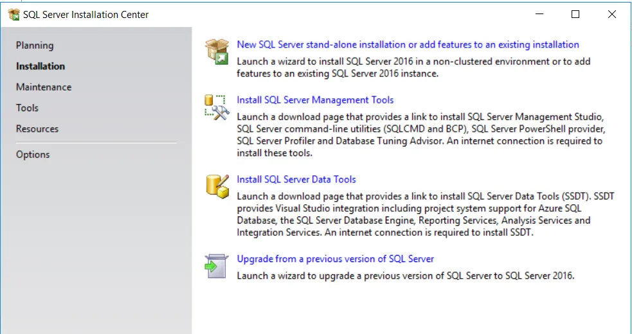
Task: Open the Planning section
Action: 35,46
